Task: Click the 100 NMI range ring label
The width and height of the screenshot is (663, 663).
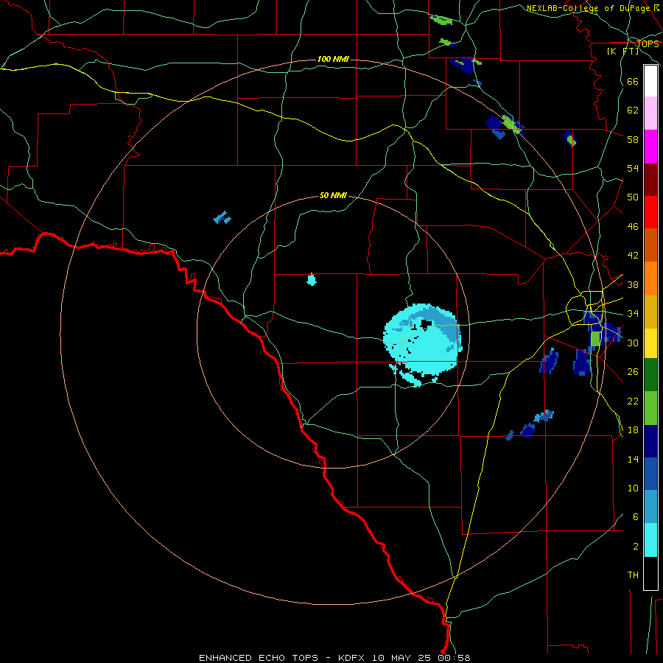Action: pyautogui.click(x=333, y=59)
